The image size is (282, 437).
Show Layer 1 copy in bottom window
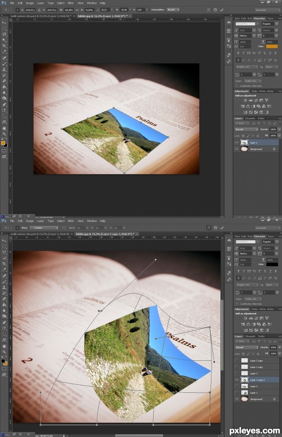(236, 367)
